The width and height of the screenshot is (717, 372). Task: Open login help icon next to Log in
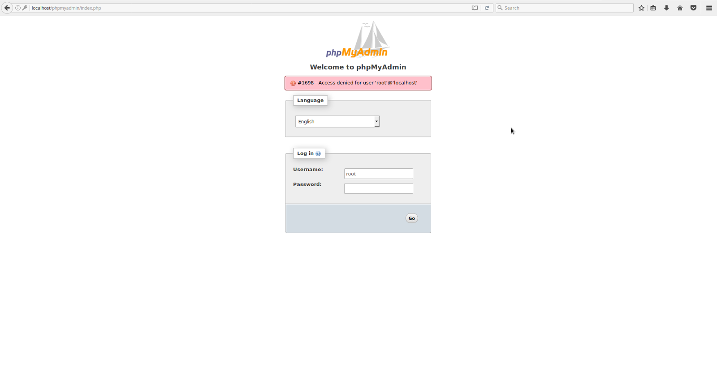pos(318,154)
